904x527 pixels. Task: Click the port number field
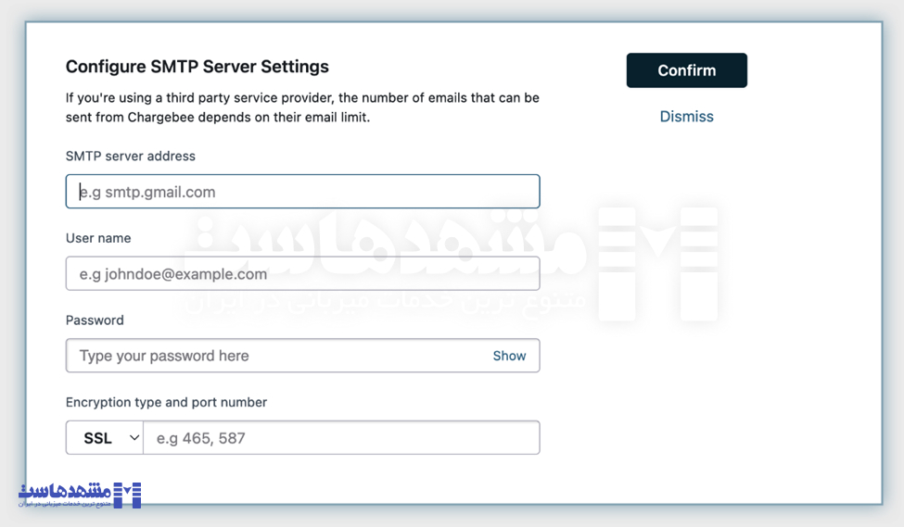pyautogui.click(x=341, y=438)
